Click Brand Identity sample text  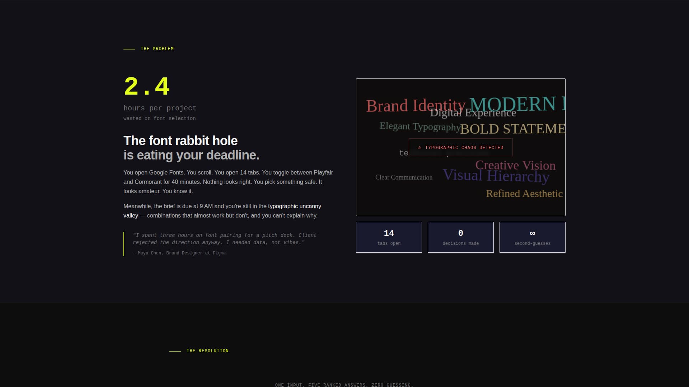tap(416, 106)
